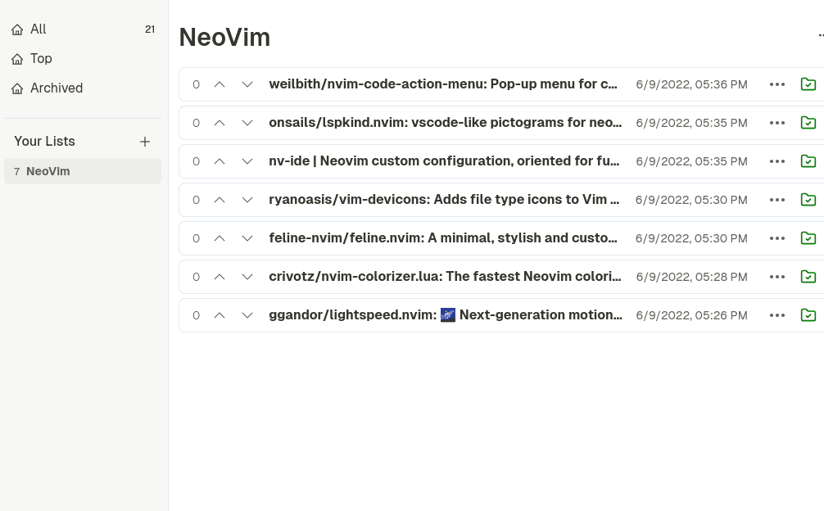Add a new list with plus icon
Screen dimensions: 824x511
[x=145, y=142]
